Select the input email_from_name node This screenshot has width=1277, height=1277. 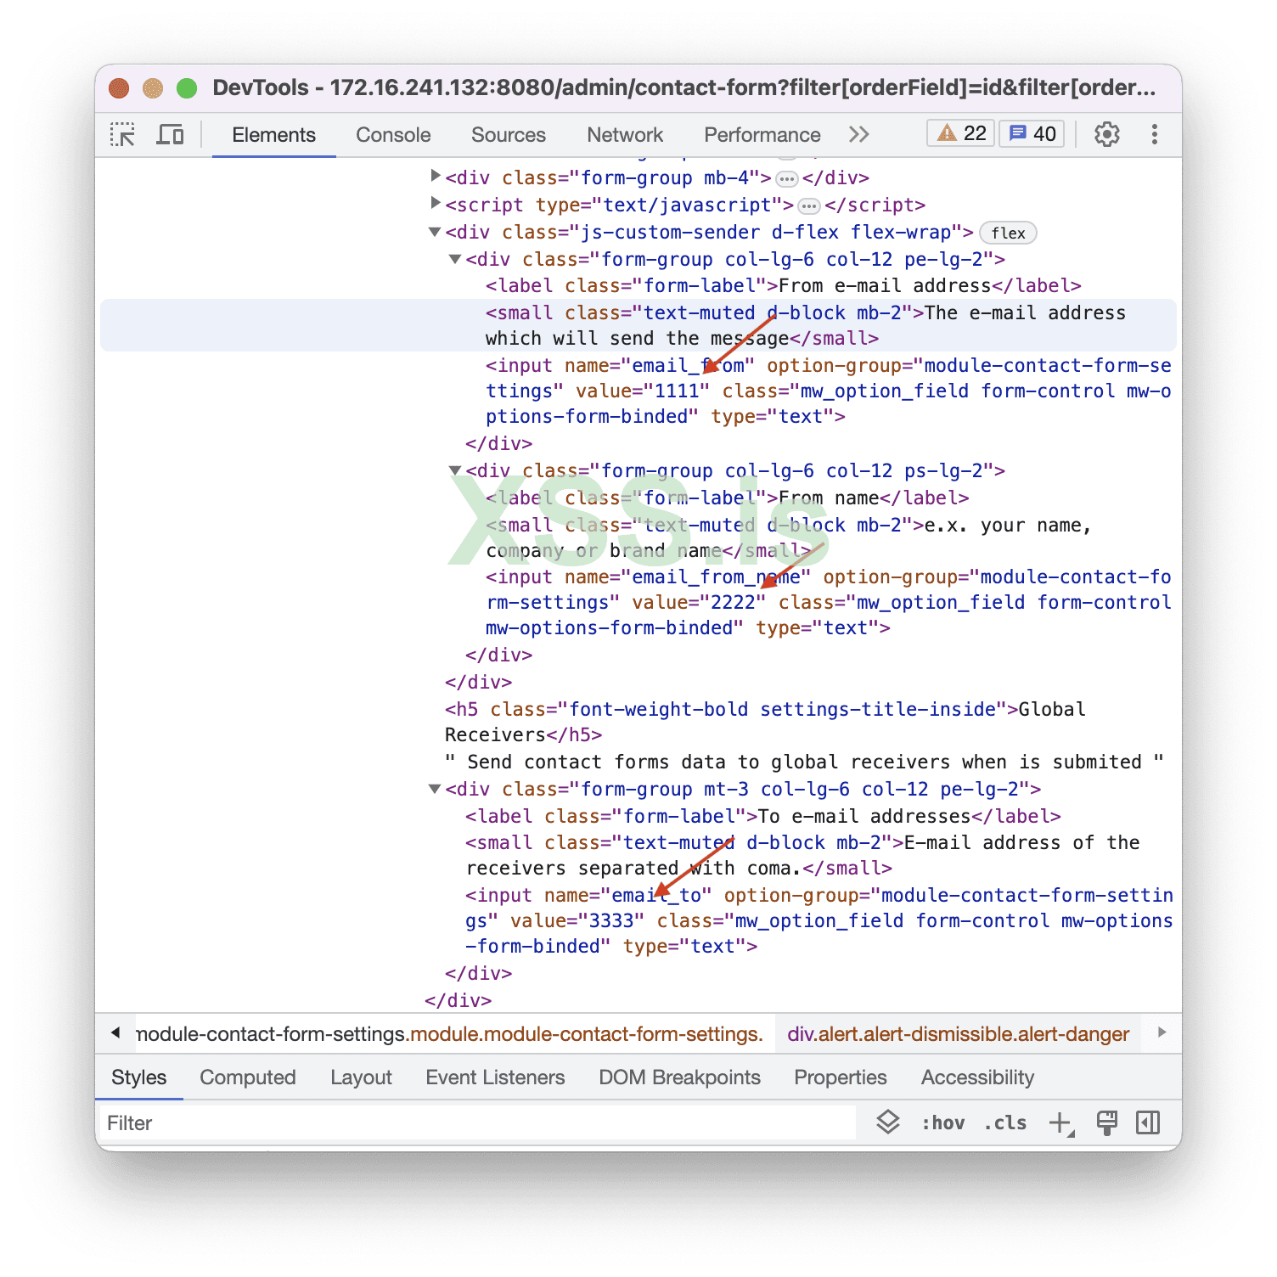[829, 602]
